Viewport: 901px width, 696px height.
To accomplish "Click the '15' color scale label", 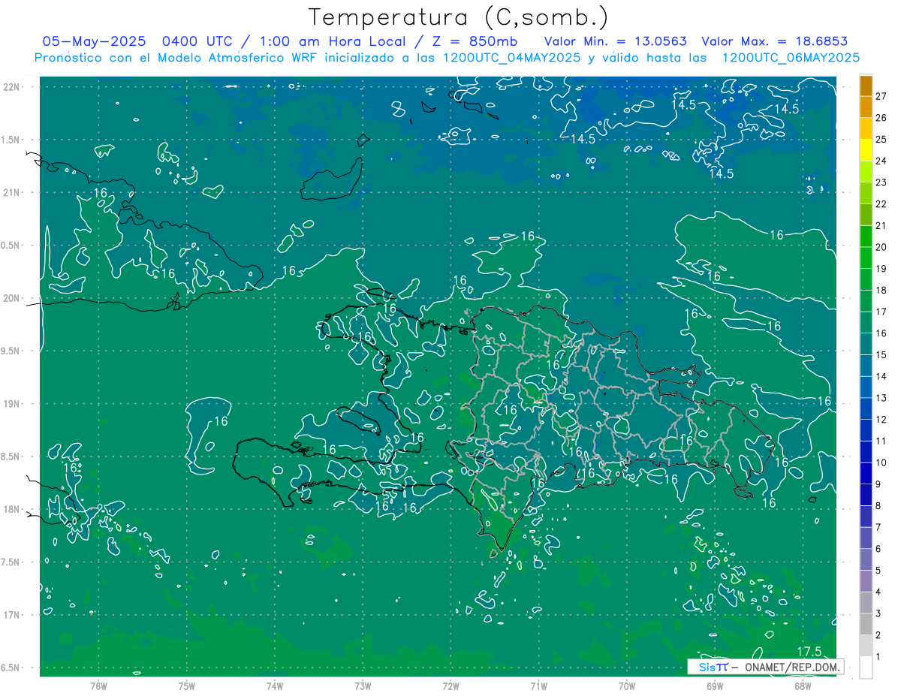I will (x=881, y=354).
